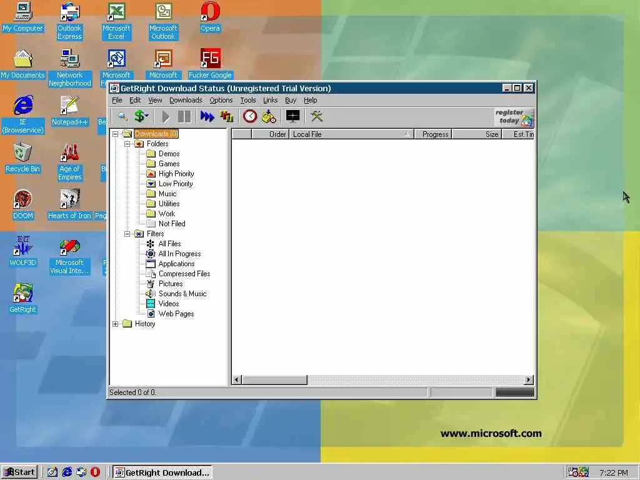Click the crossed hammer tools icon

tap(316, 117)
